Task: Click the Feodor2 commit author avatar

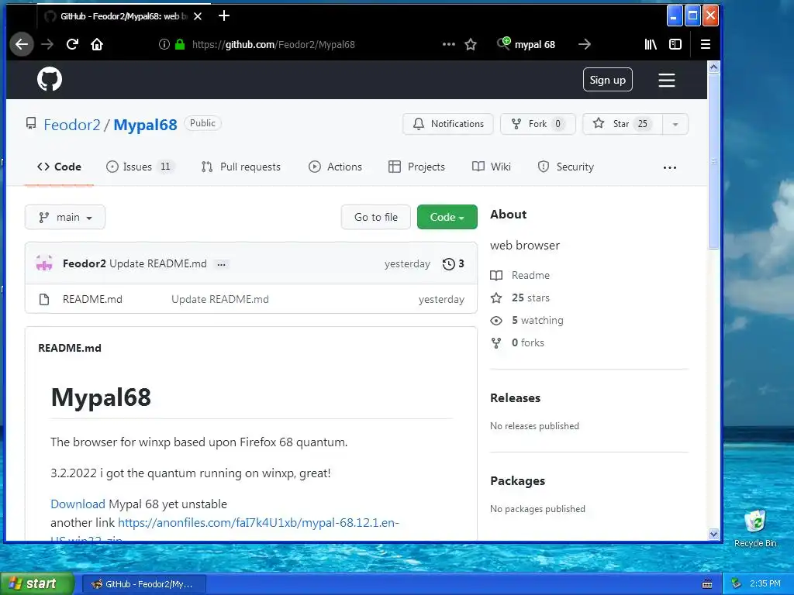Action: click(44, 263)
